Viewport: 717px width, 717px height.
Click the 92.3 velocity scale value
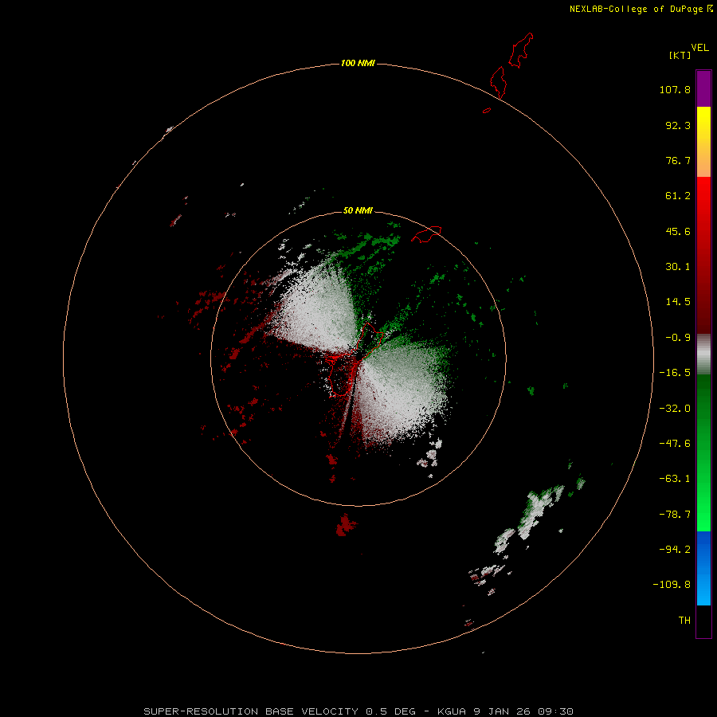point(678,125)
